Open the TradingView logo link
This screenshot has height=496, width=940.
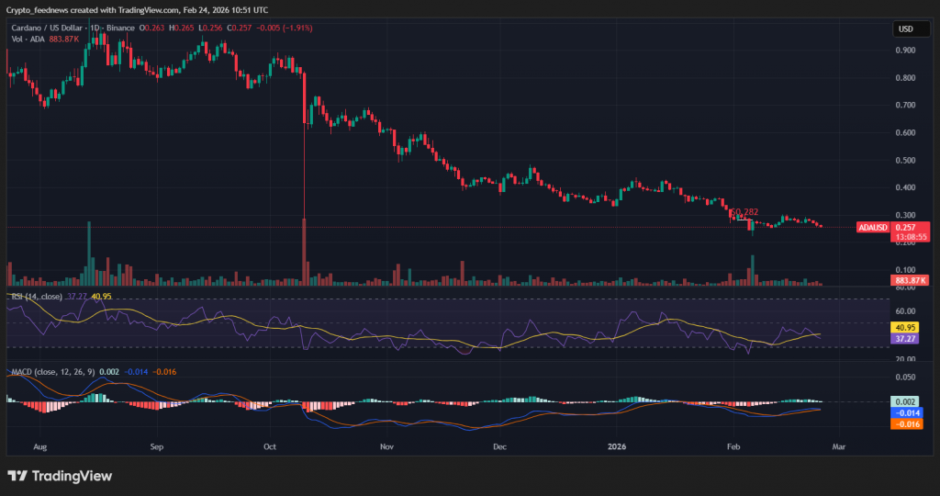pos(60,476)
